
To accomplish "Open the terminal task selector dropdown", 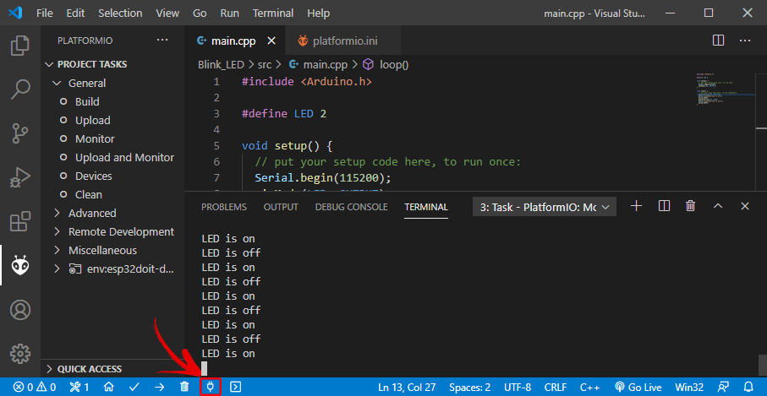I will pyautogui.click(x=545, y=207).
